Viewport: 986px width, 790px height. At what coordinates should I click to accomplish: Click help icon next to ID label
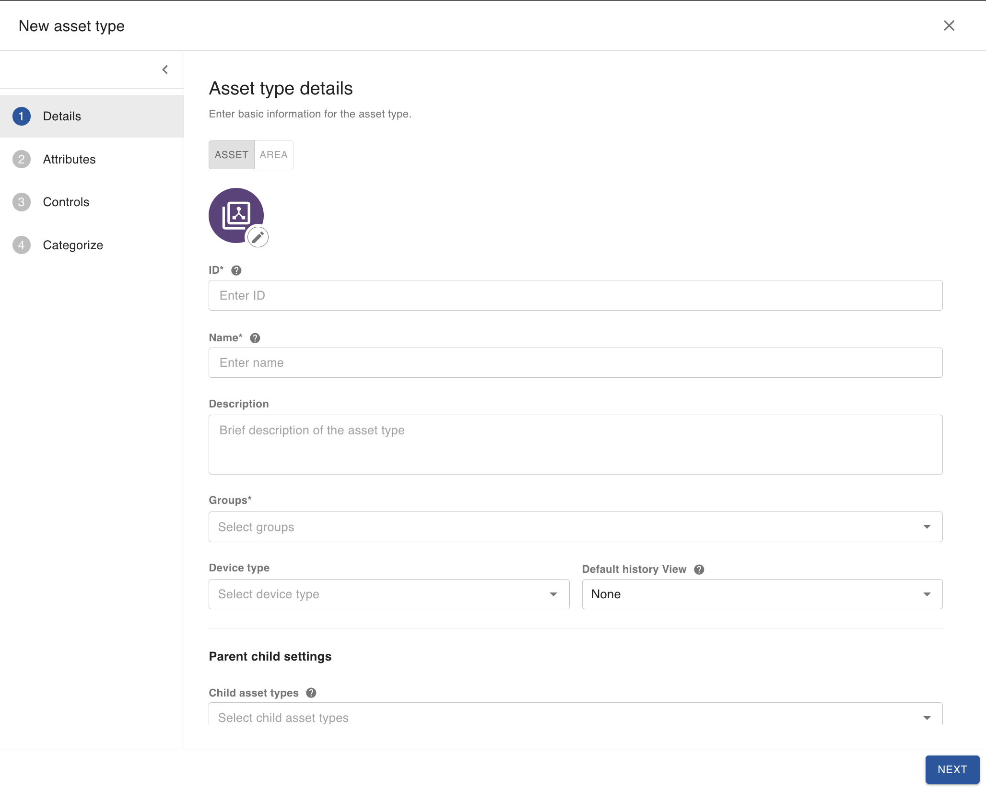point(236,270)
